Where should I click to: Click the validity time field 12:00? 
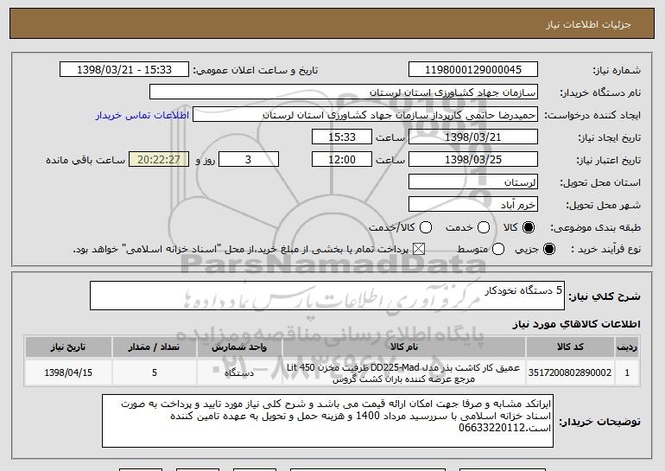pos(342,160)
